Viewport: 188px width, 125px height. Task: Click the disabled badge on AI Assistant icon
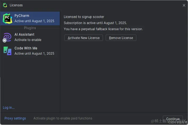[x=5, y=40]
